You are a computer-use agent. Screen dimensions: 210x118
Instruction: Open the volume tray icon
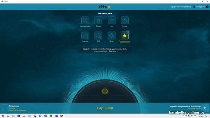coord(192,116)
